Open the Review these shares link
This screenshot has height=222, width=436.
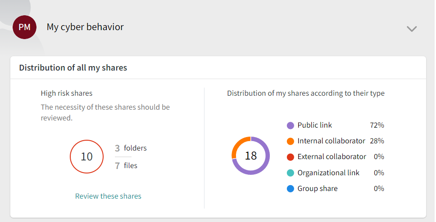click(108, 196)
